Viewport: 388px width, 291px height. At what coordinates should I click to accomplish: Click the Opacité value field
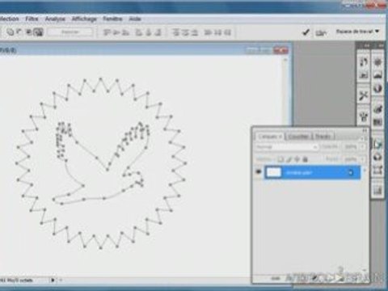point(351,147)
